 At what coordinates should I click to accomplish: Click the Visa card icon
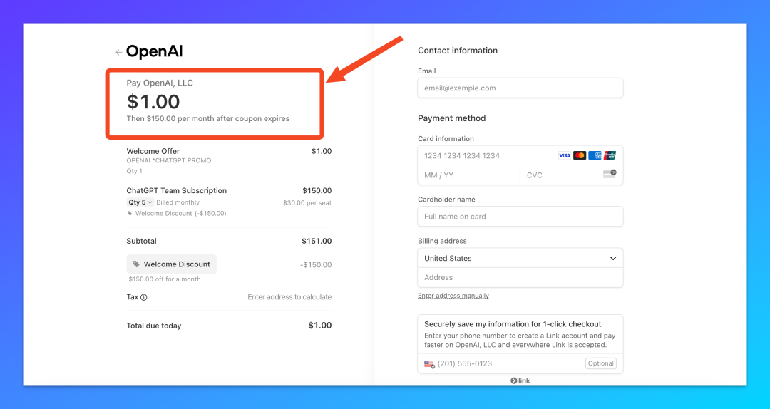[x=565, y=155]
